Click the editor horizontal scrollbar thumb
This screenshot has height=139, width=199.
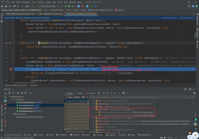(x=25, y=83)
